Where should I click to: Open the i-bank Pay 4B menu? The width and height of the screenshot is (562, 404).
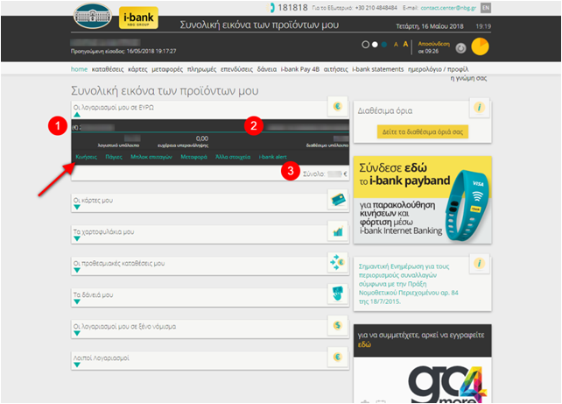point(300,69)
